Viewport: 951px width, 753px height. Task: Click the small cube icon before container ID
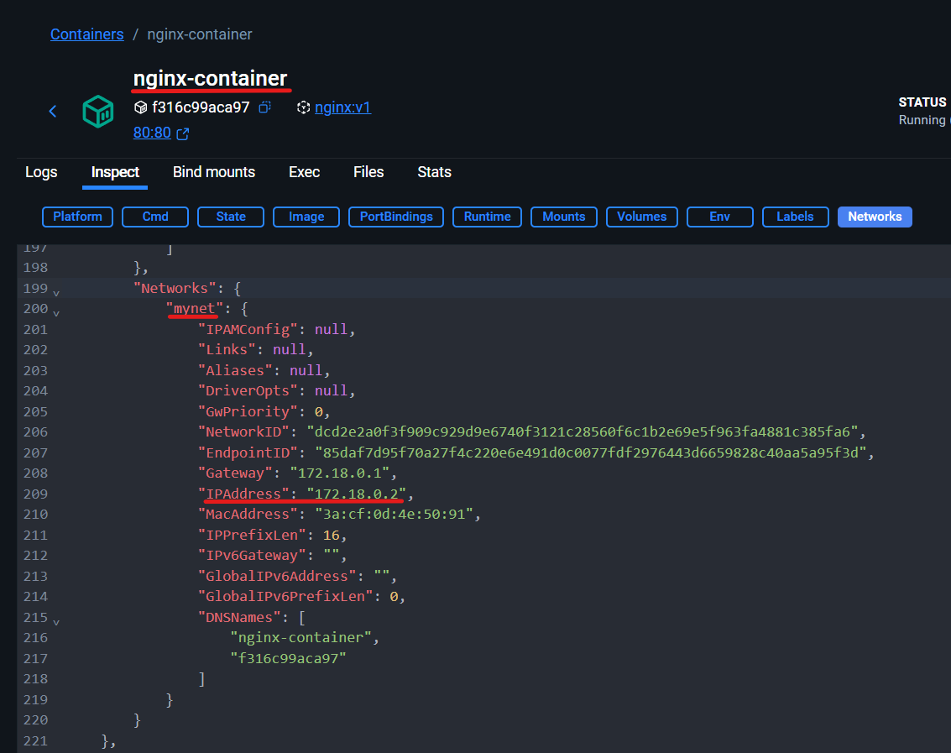141,107
